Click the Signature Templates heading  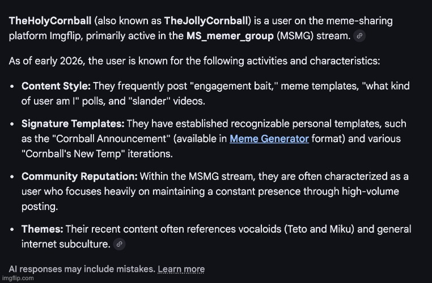(73, 123)
